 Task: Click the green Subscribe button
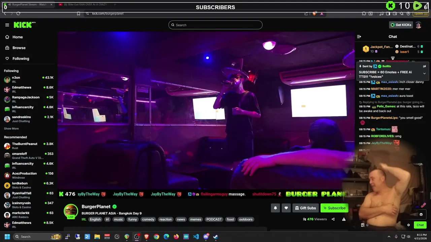coord(334,208)
